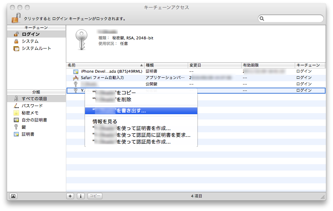This screenshot has width=333, height=211.
Task: Click the pencil icon next to パスワード
Action: coord(16,106)
